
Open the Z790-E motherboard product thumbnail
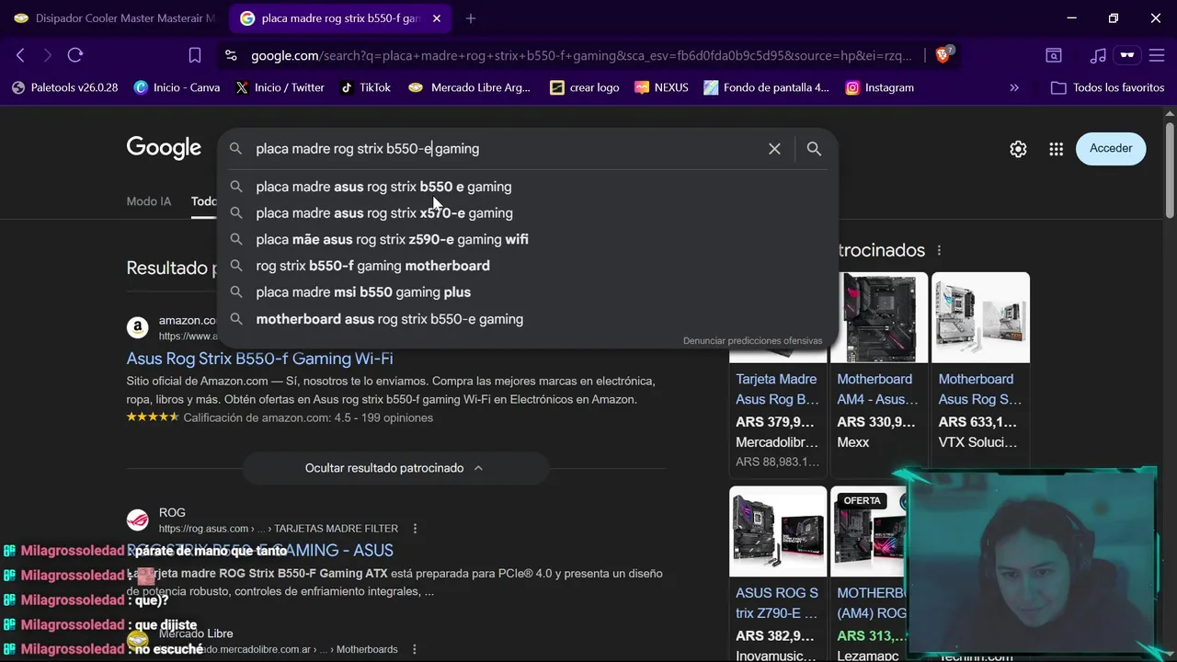778,531
